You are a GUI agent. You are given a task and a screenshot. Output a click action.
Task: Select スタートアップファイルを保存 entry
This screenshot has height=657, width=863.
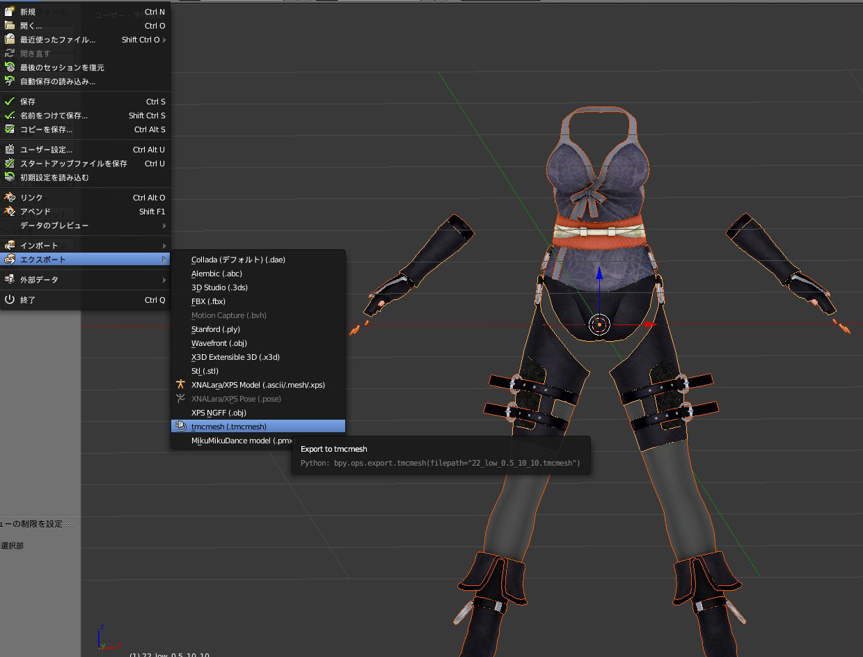(x=85, y=164)
